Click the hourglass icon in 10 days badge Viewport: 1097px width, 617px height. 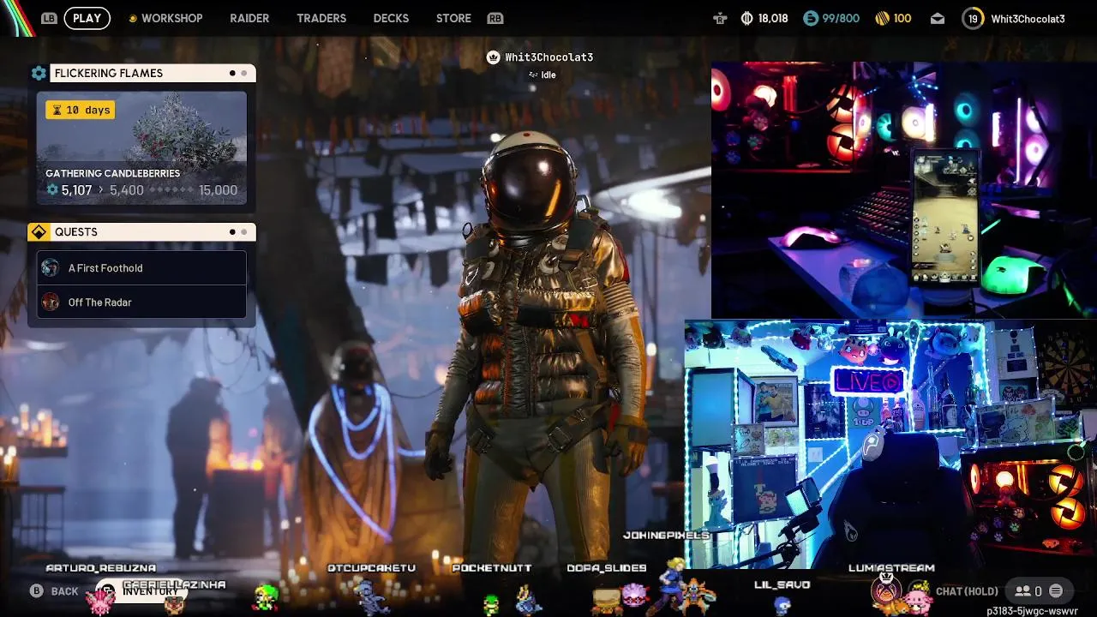[x=57, y=110]
